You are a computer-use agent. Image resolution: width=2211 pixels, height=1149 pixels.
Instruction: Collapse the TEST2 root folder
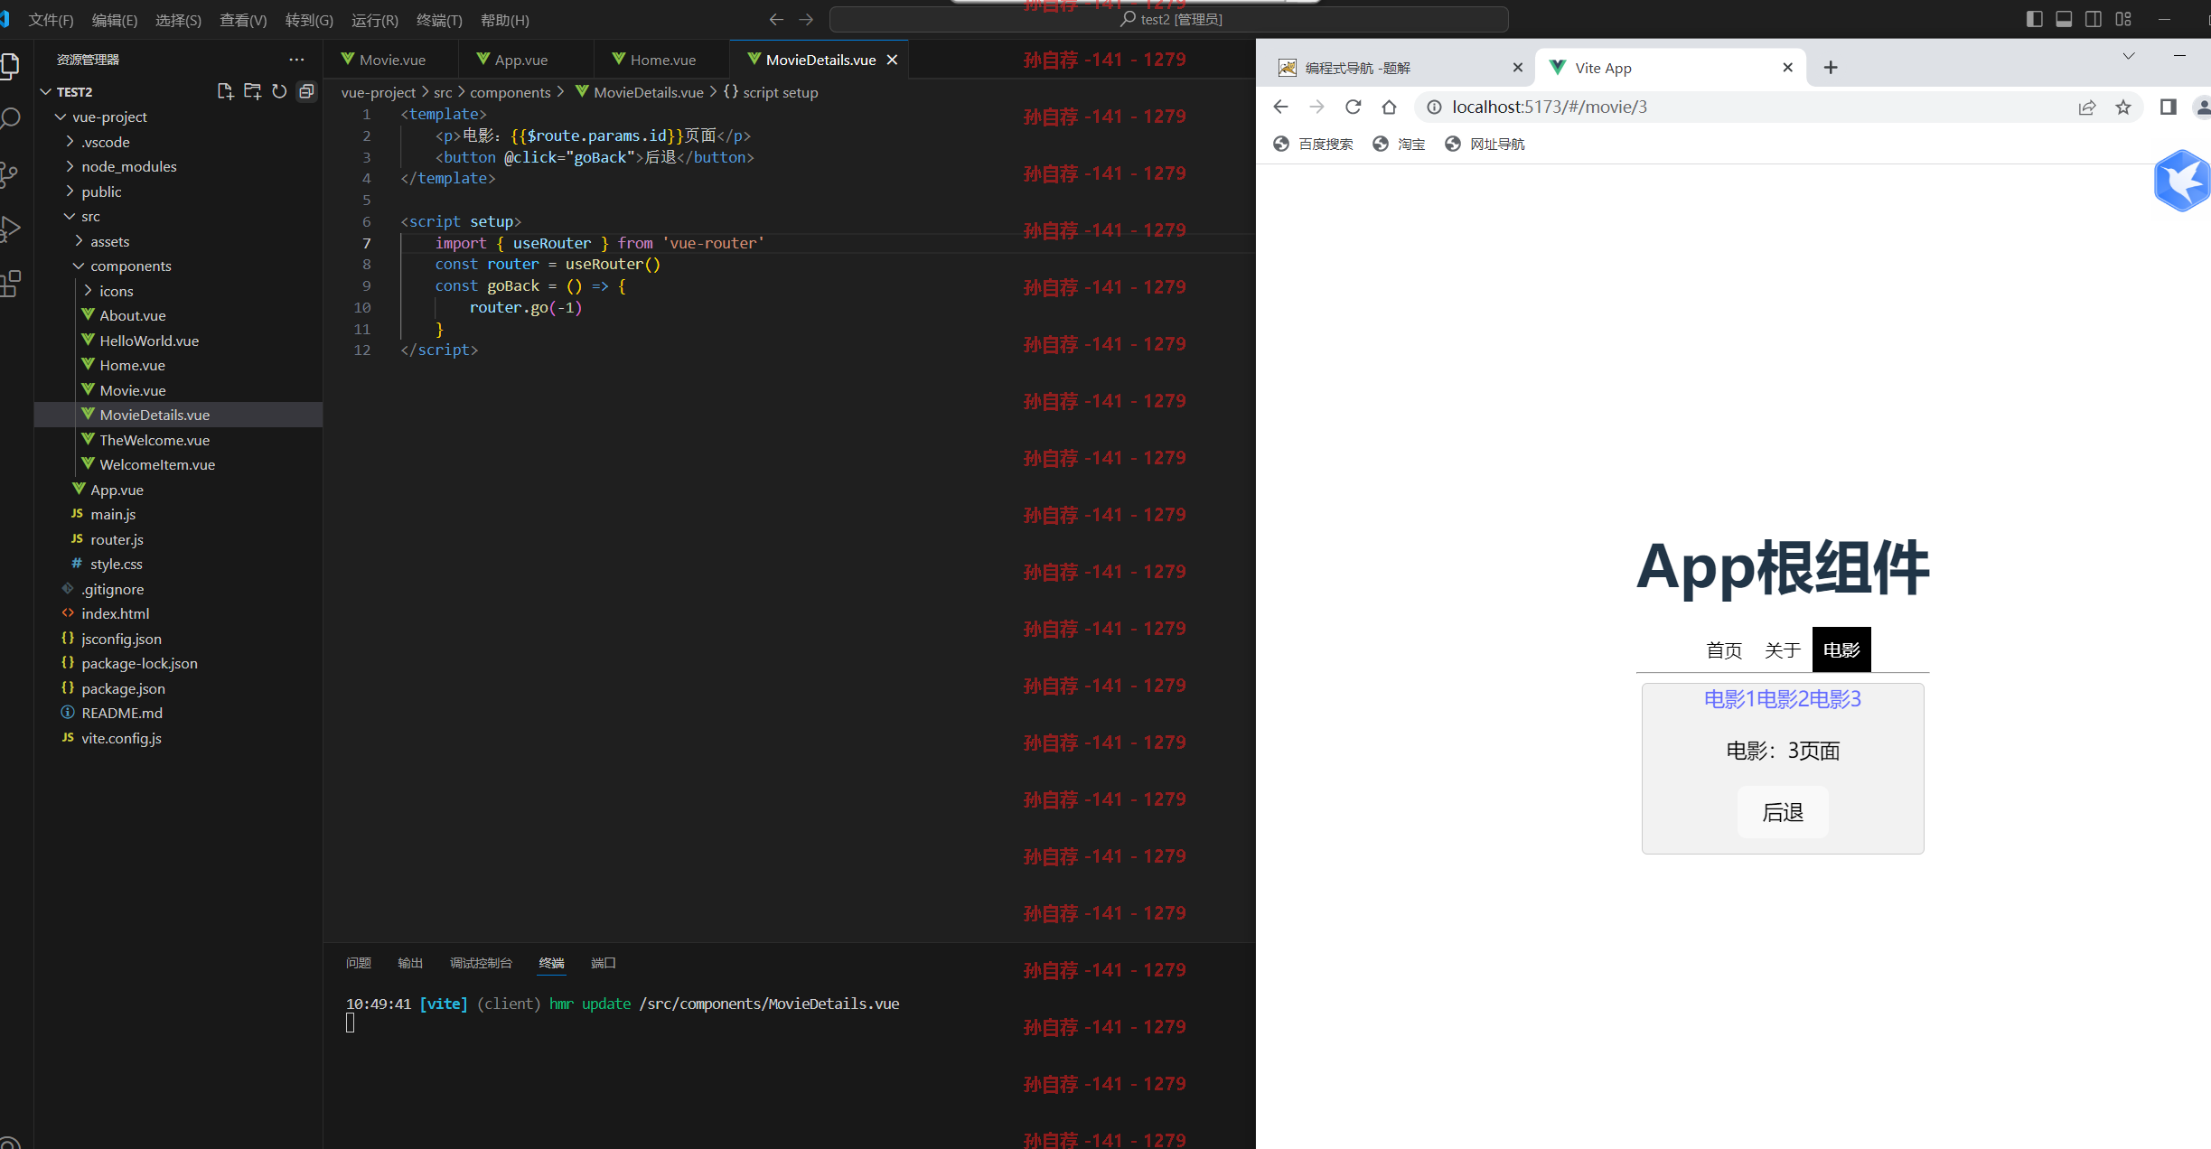46,92
